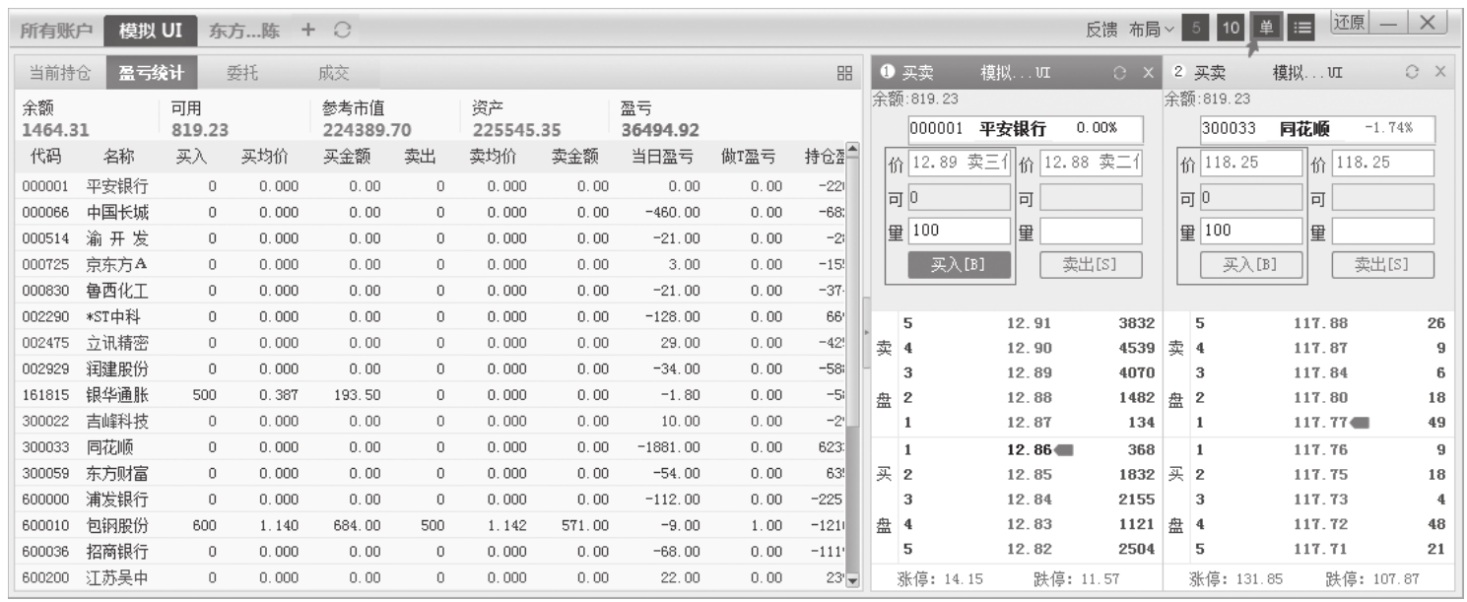Screen dimensions: 1467x602
Task: Click the -1881.00 daily loss for 同花顺
Action: (669, 446)
